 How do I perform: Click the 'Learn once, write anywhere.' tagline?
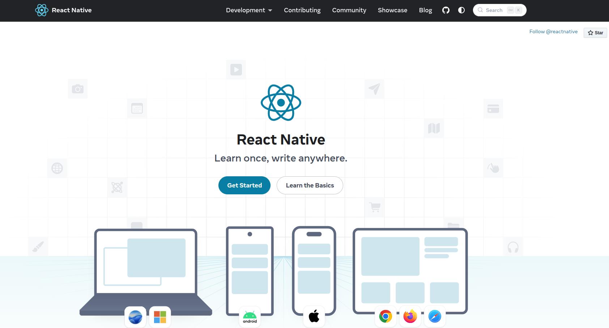pos(281,158)
